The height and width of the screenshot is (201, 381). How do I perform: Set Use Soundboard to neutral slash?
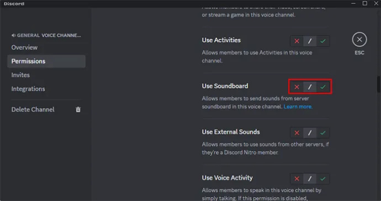(310, 87)
